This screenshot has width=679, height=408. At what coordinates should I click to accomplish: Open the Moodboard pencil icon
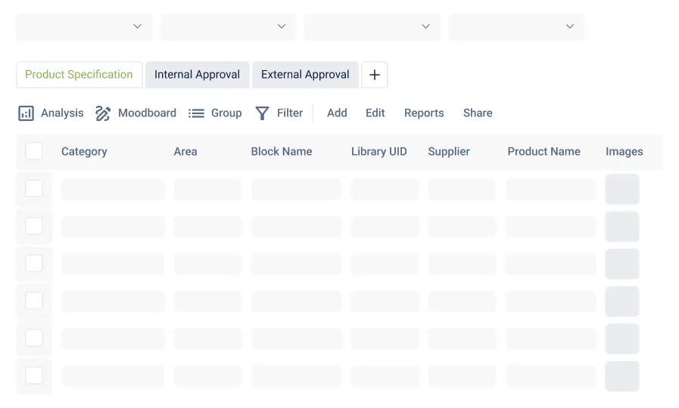[103, 113]
